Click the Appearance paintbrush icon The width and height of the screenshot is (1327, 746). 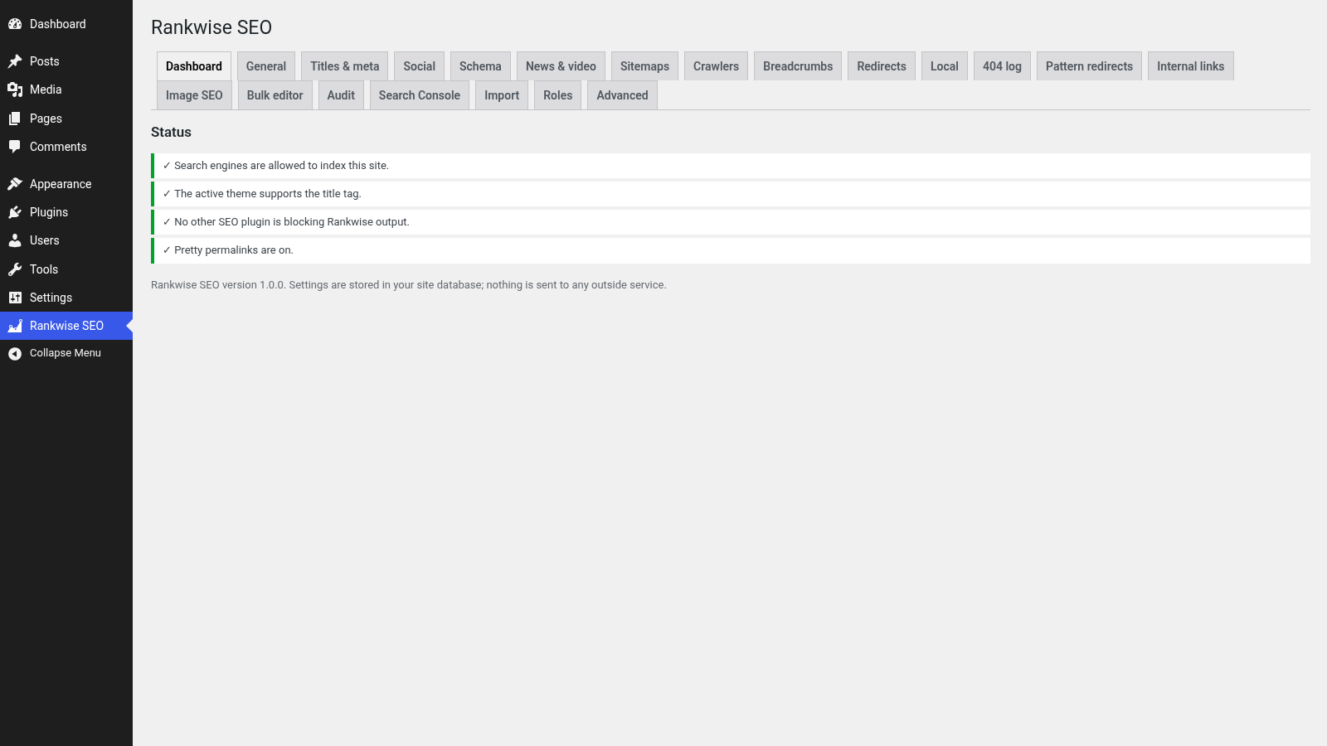tap(15, 184)
